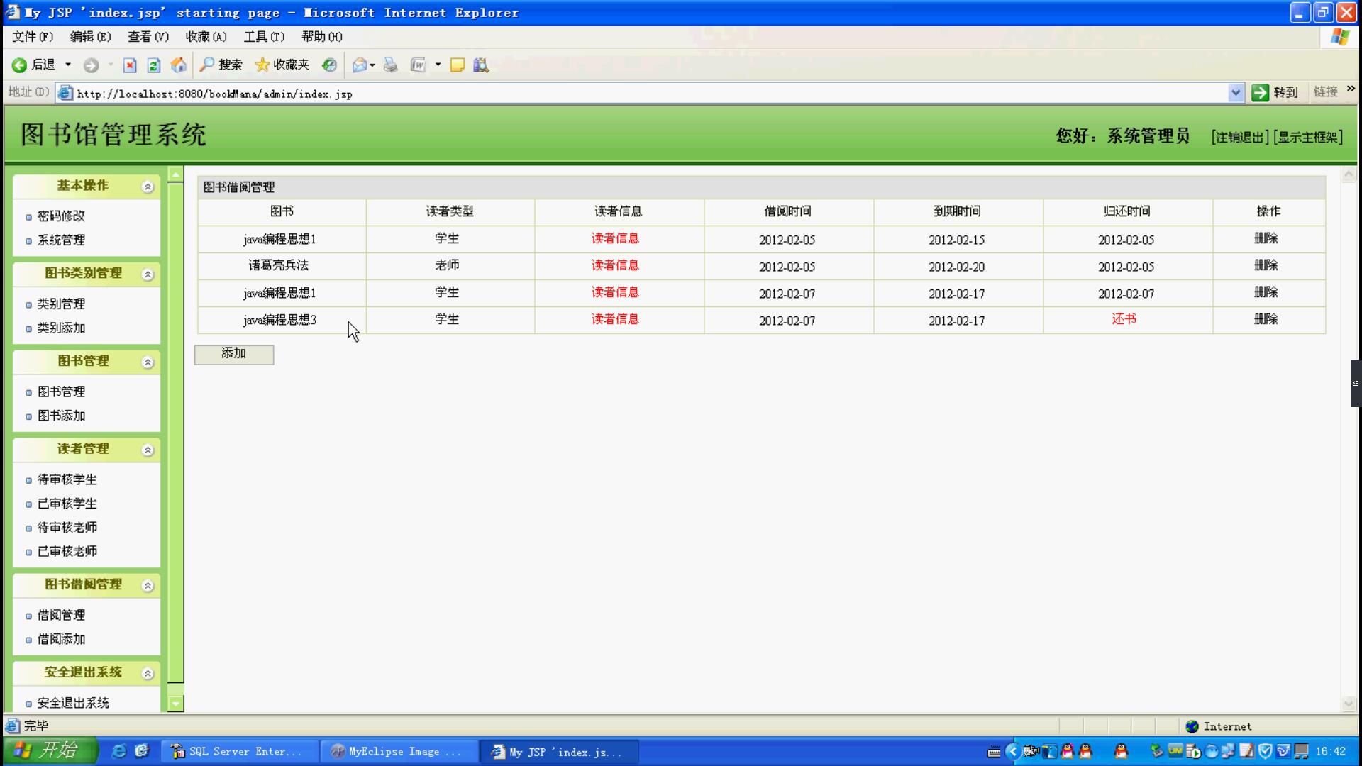Open the 收藏(A) menu
This screenshot has height=766, width=1362.
pyautogui.click(x=206, y=37)
